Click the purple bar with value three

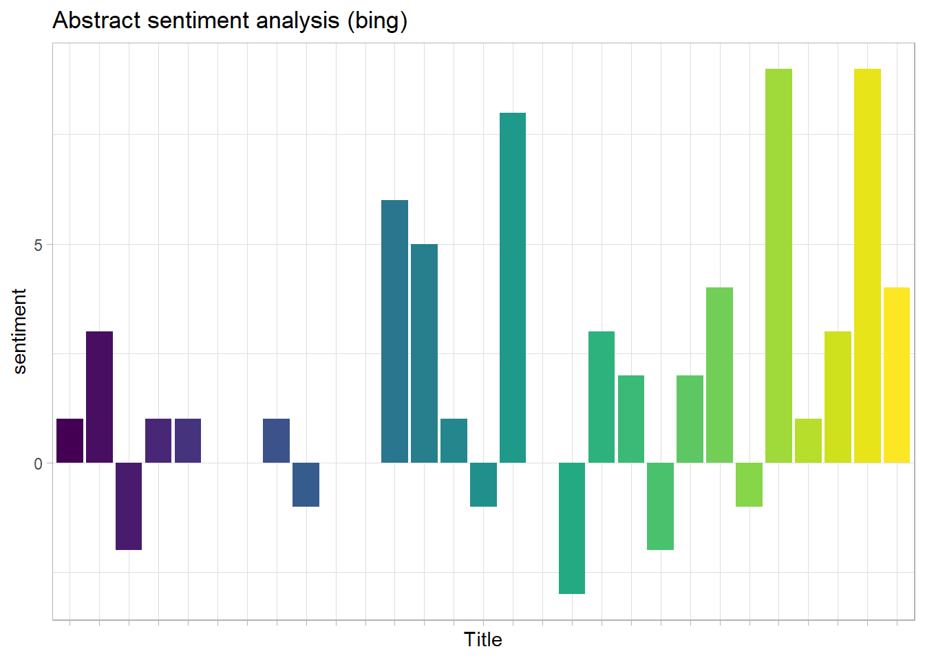[x=99, y=397]
